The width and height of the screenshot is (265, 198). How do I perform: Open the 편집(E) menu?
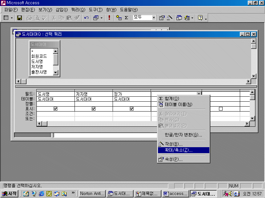click(28, 10)
